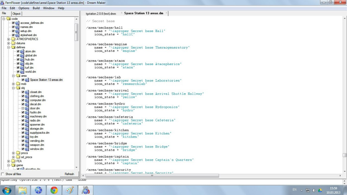Switch to the Object tab
This screenshot has width=347, height=195.
point(16,14)
